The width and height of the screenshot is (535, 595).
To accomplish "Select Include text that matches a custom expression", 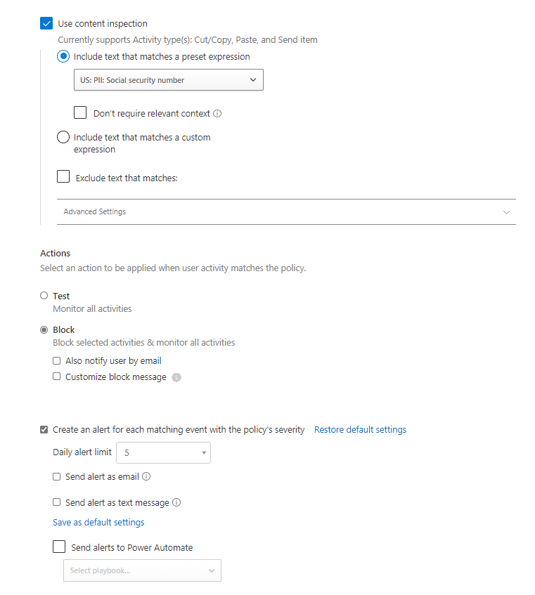I will [63, 137].
